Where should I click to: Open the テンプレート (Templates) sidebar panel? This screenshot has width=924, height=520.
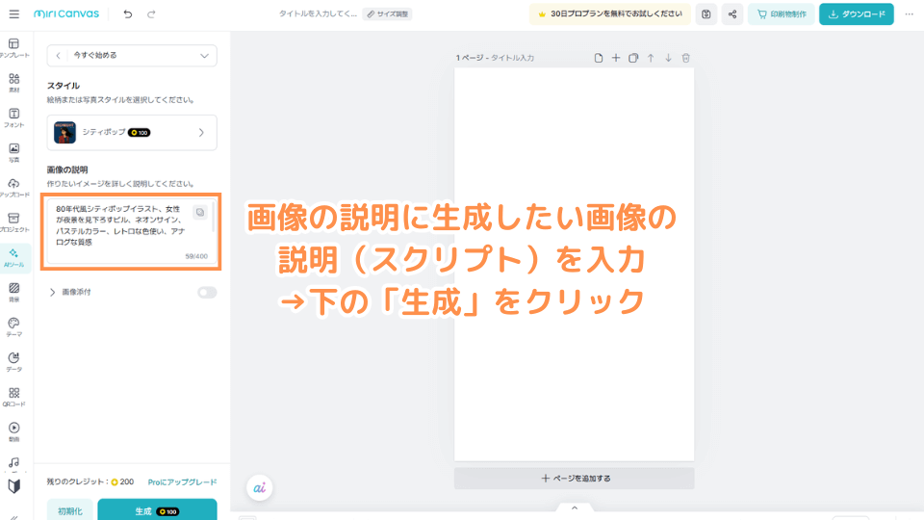click(14, 48)
